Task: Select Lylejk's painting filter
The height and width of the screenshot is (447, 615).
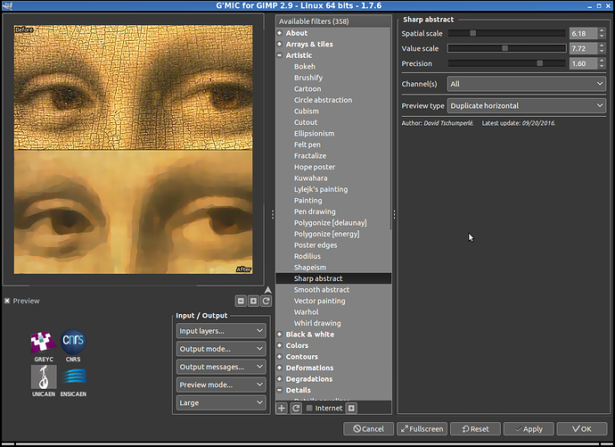Action: [321, 189]
